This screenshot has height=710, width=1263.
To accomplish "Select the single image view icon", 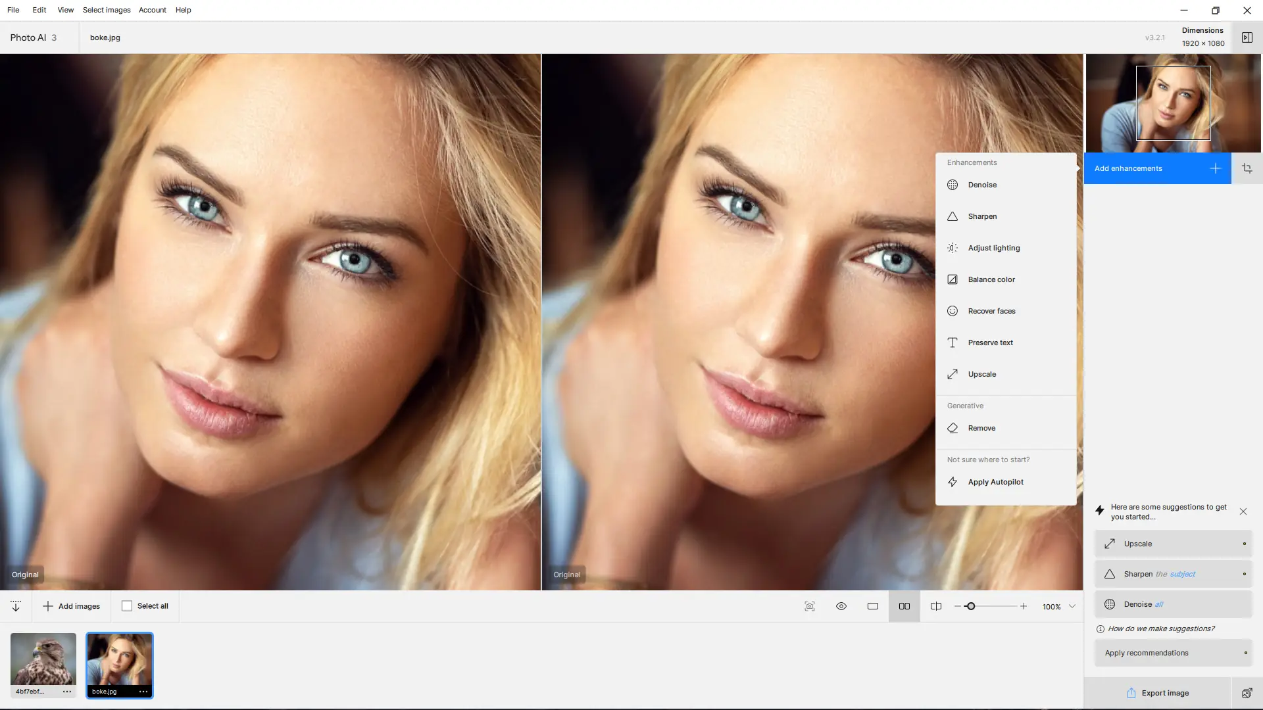I will (x=873, y=606).
